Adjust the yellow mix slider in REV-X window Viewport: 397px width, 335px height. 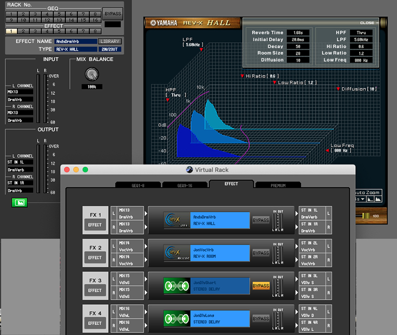click(x=365, y=216)
